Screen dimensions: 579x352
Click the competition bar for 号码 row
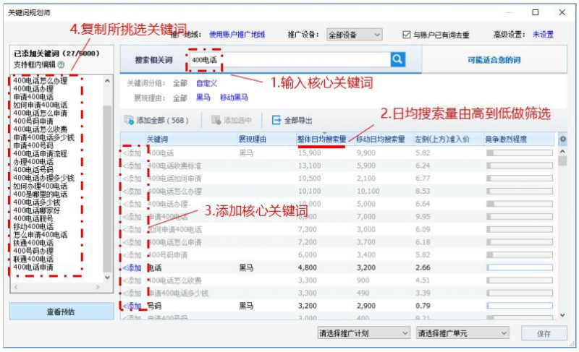520,306
